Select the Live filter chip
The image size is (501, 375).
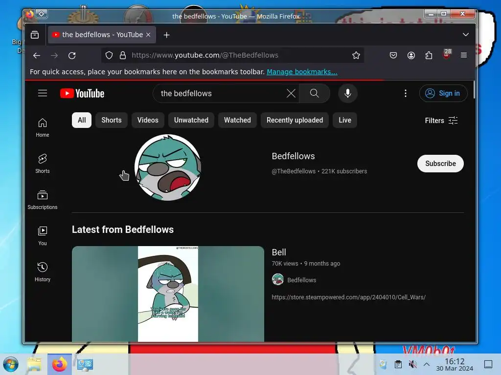click(x=345, y=120)
